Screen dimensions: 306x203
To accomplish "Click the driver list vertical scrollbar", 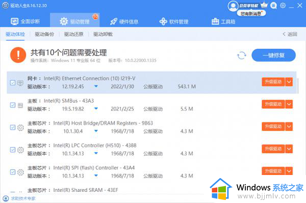I will 298,85.
